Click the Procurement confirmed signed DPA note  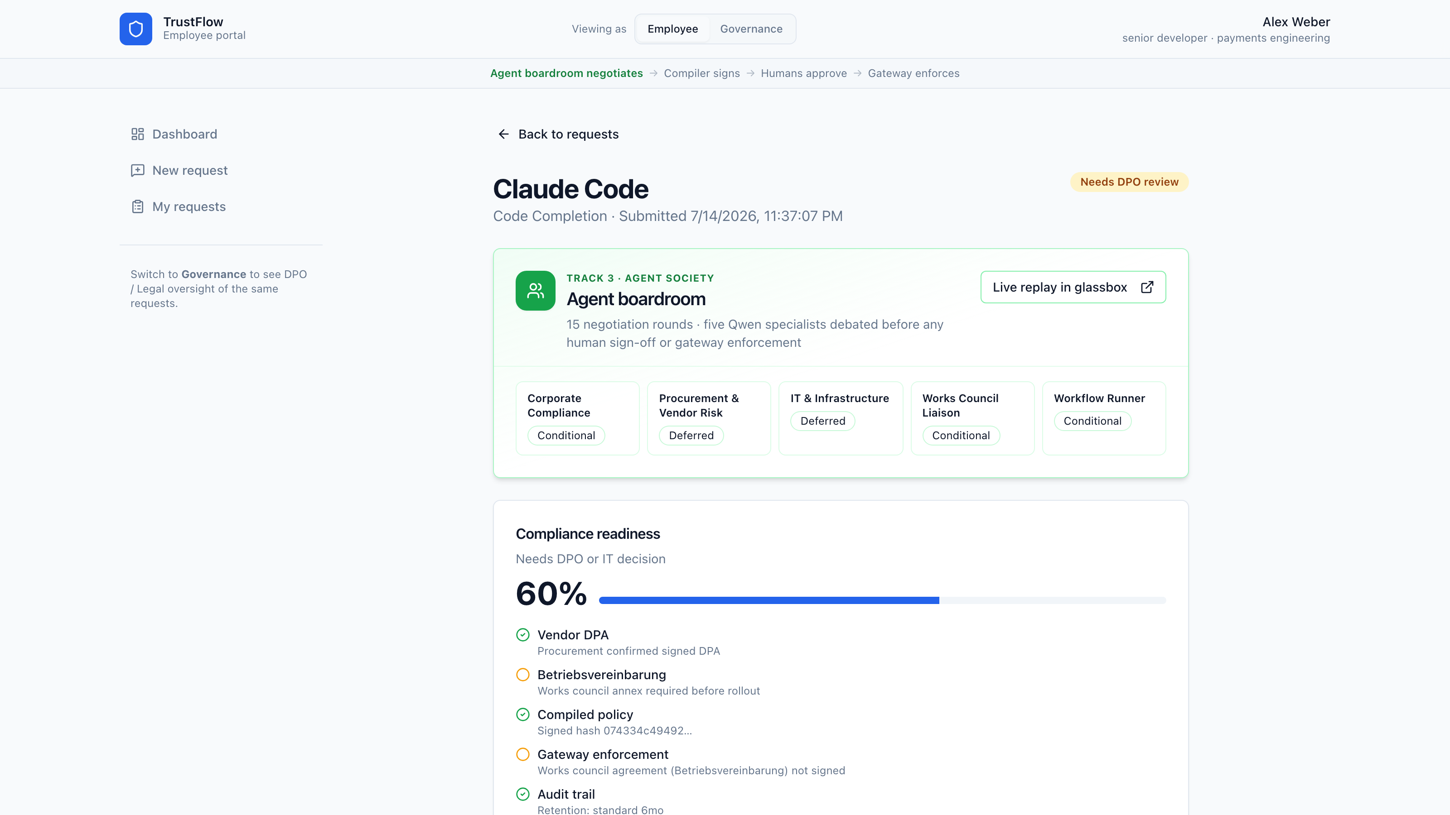click(x=628, y=651)
